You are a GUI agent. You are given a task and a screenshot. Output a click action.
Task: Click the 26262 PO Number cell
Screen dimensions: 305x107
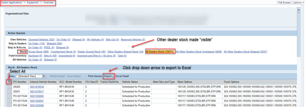[x=20, y=86]
